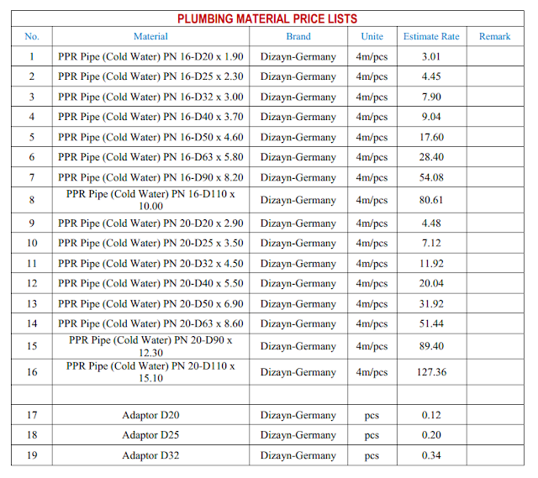Click the No. column header
This screenshot has height=478, width=538.
click(x=32, y=36)
